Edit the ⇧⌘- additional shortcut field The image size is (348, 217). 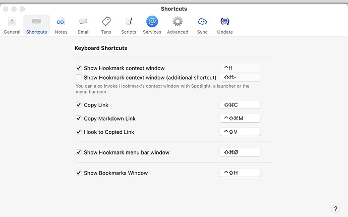pyautogui.click(x=240, y=78)
